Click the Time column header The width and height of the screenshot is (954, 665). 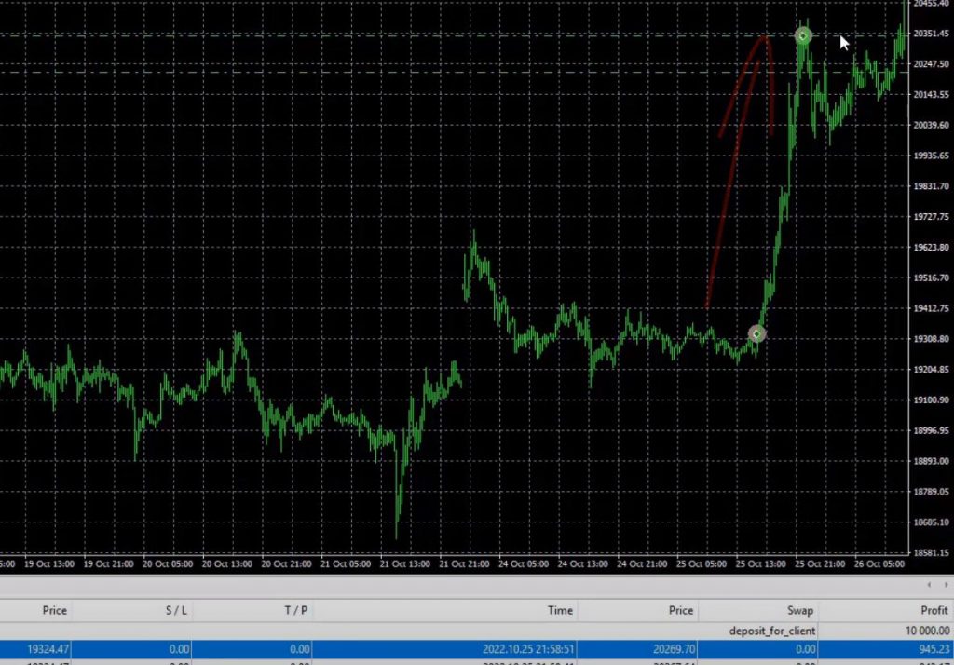[x=560, y=610]
